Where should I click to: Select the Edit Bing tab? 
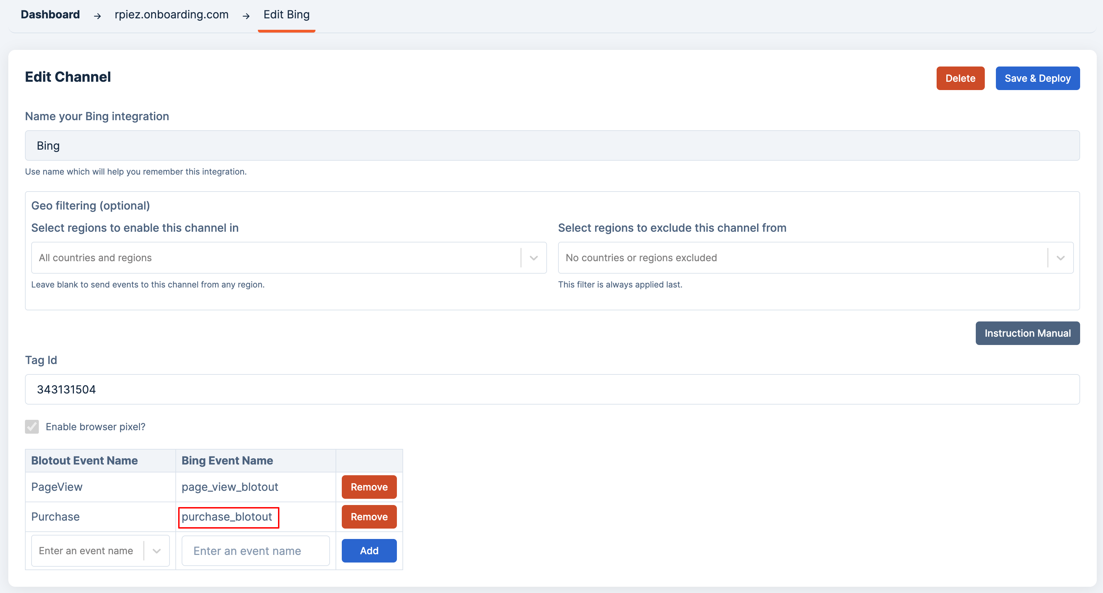coord(286,15)
